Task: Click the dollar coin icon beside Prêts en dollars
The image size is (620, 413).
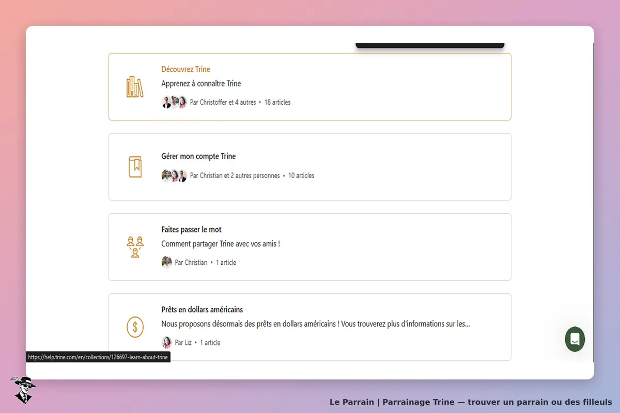Action: click(x=135, y=327)
